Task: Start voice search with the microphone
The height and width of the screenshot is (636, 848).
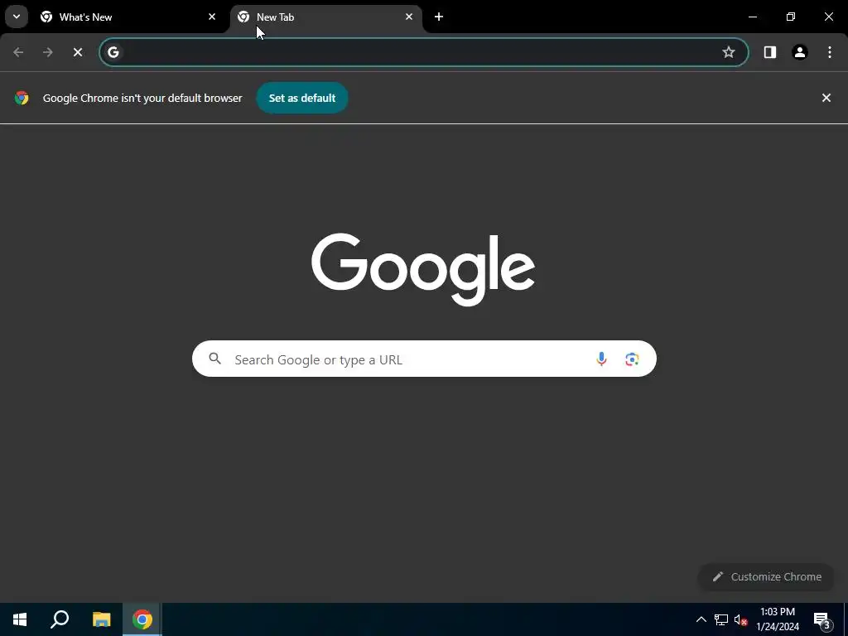Action: pos(601,359)
